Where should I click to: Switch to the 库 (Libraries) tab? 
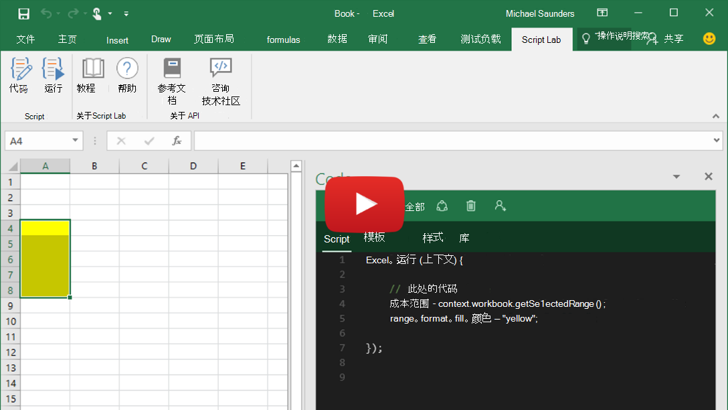click(464, 238)
